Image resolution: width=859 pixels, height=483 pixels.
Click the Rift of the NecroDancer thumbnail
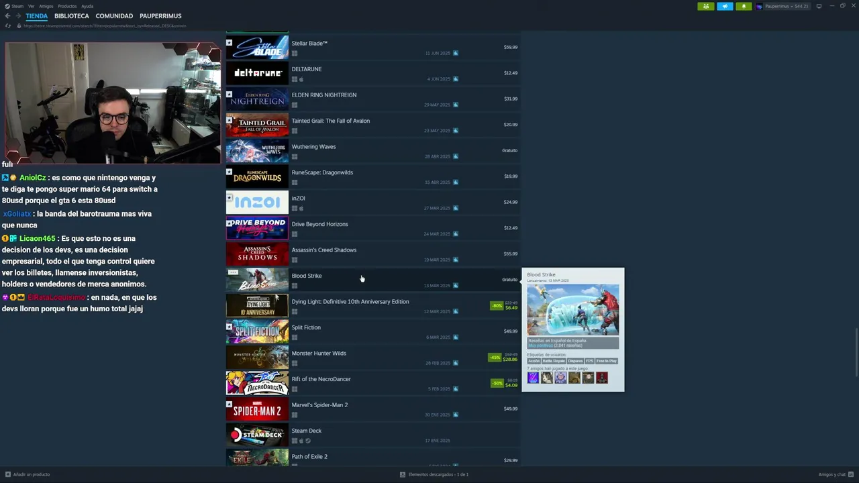(257, 383)
